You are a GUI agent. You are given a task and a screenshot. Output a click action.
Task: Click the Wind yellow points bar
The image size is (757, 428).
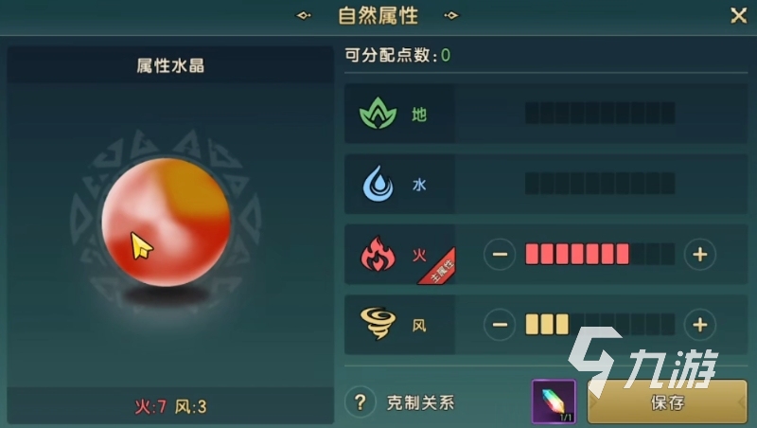(600, 324)
